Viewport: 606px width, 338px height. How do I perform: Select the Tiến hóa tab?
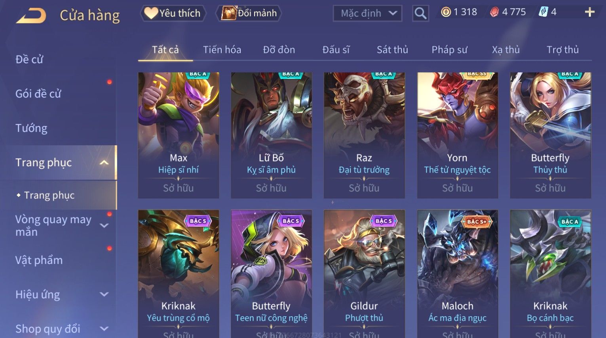pyautogui.click(x=222, y=49)
